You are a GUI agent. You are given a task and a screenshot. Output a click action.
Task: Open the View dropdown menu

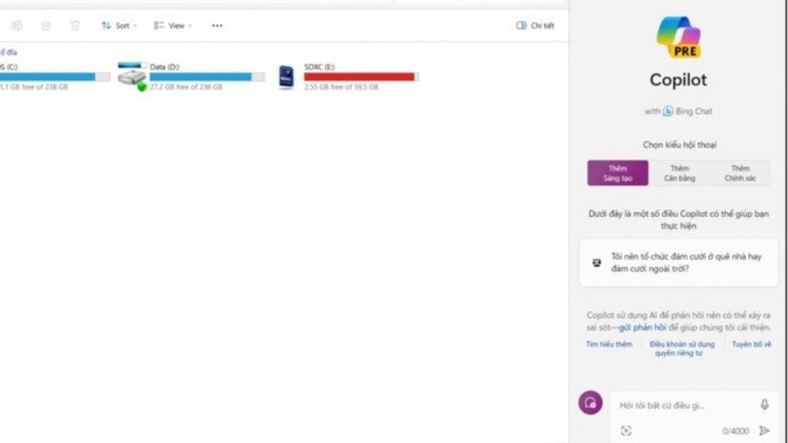click(172, 26)
